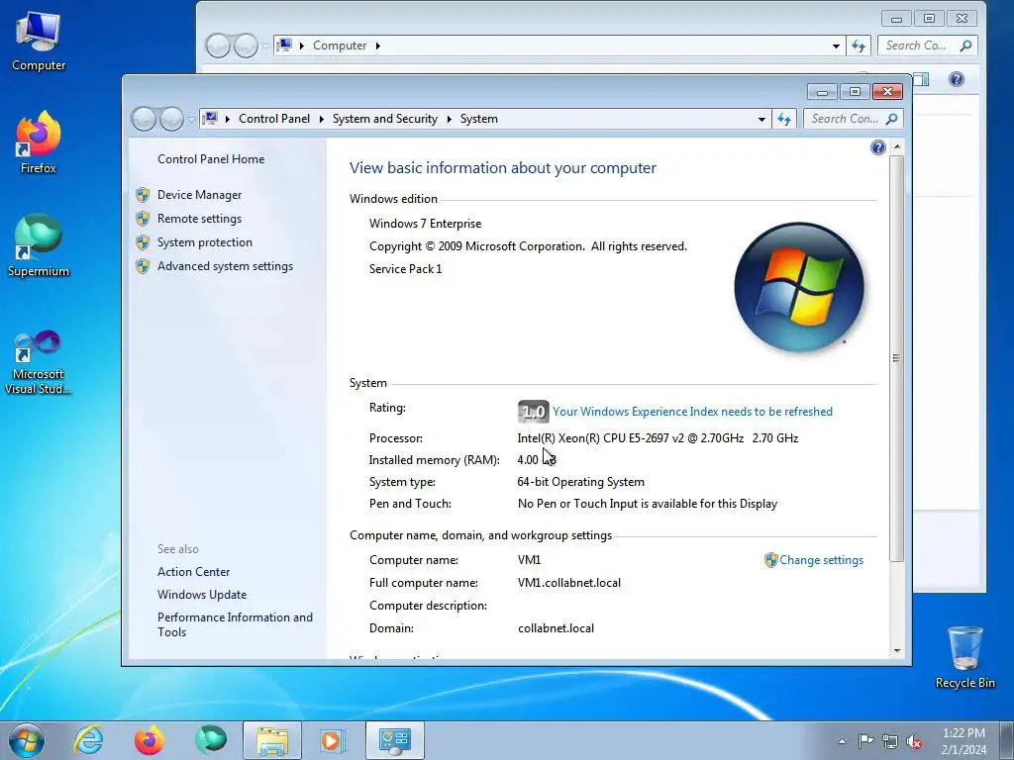Click Action Center flag in tray
Image resolution: width=1014 pixels, height=760 pixels.
click(865, 741)
